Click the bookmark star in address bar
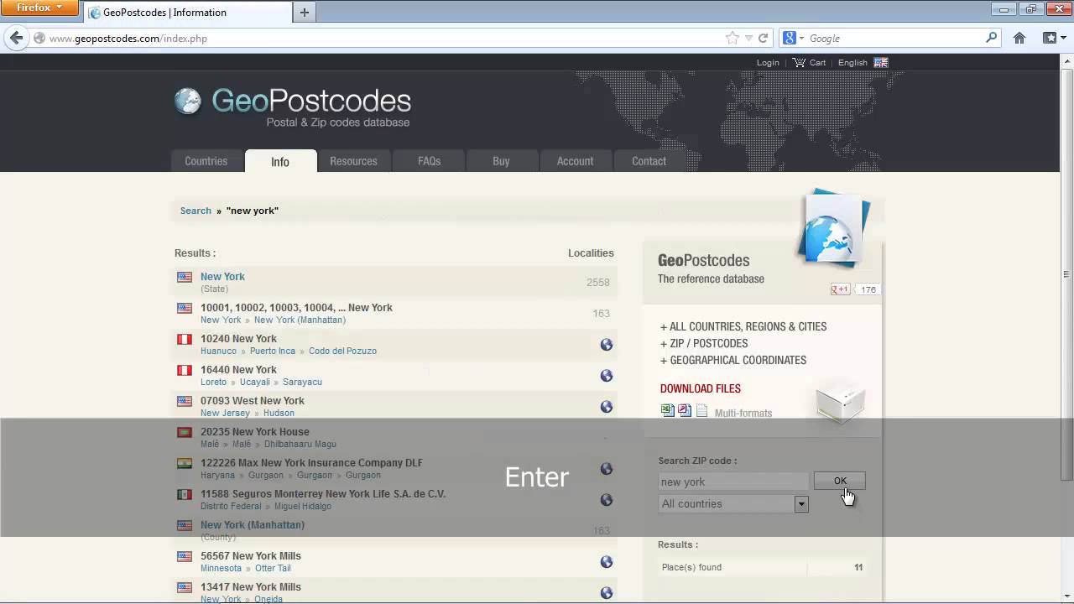This screenshot has width=1074, height=604. [x=733, y=38]
